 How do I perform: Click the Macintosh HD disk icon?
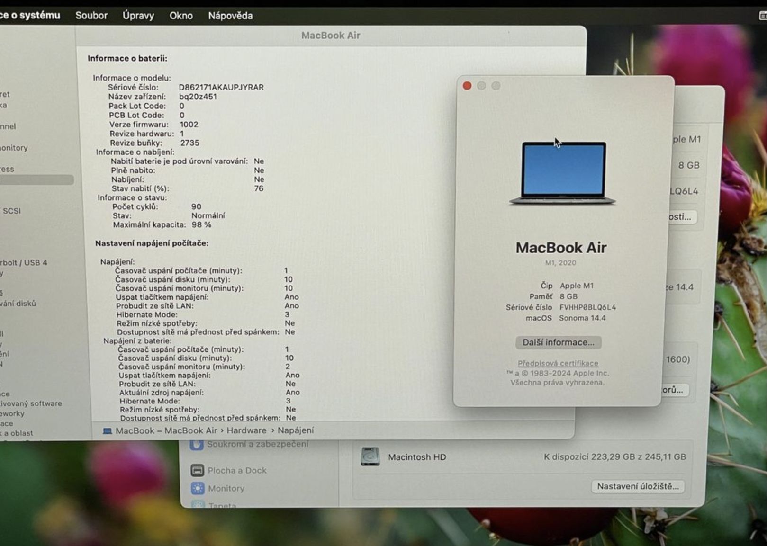pos(370,457)
